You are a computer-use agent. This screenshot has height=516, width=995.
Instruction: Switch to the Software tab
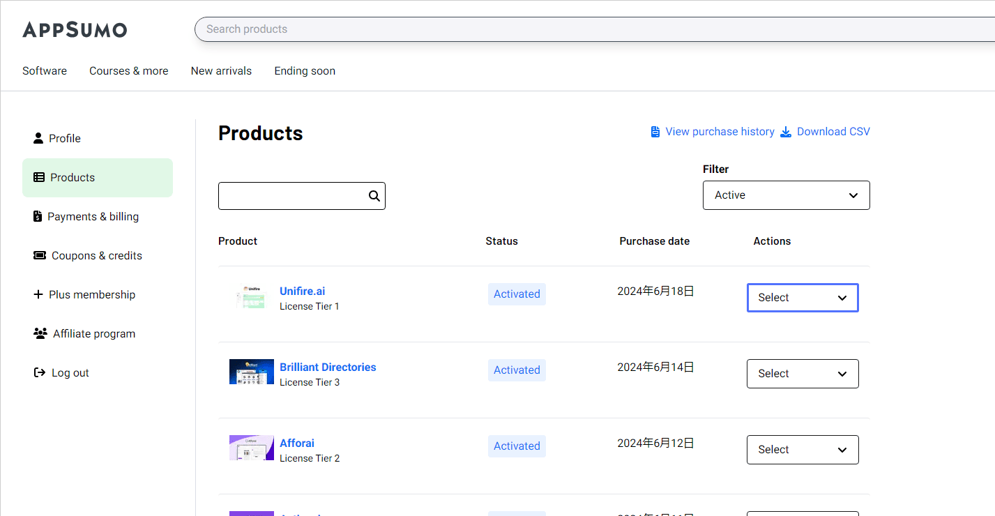coord(45,71)
